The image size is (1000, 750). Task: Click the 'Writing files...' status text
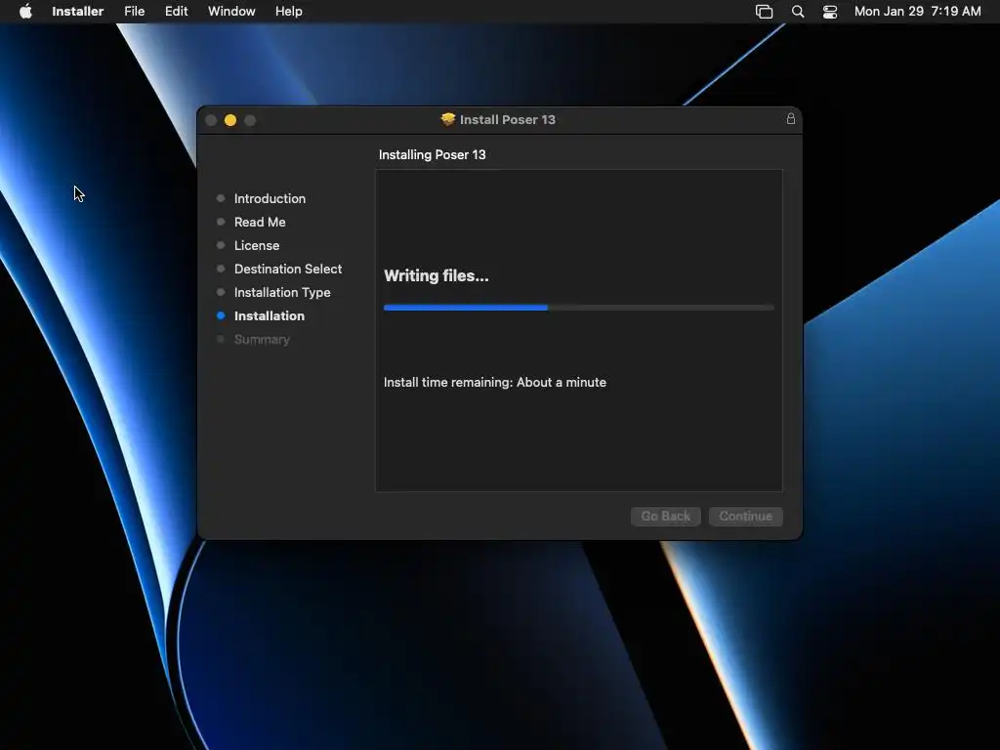[x=437, y=275]
